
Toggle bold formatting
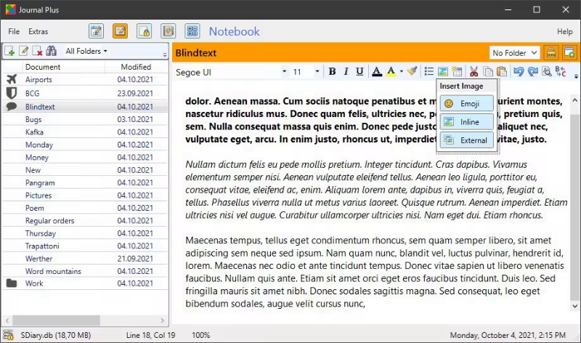[332, 71]
